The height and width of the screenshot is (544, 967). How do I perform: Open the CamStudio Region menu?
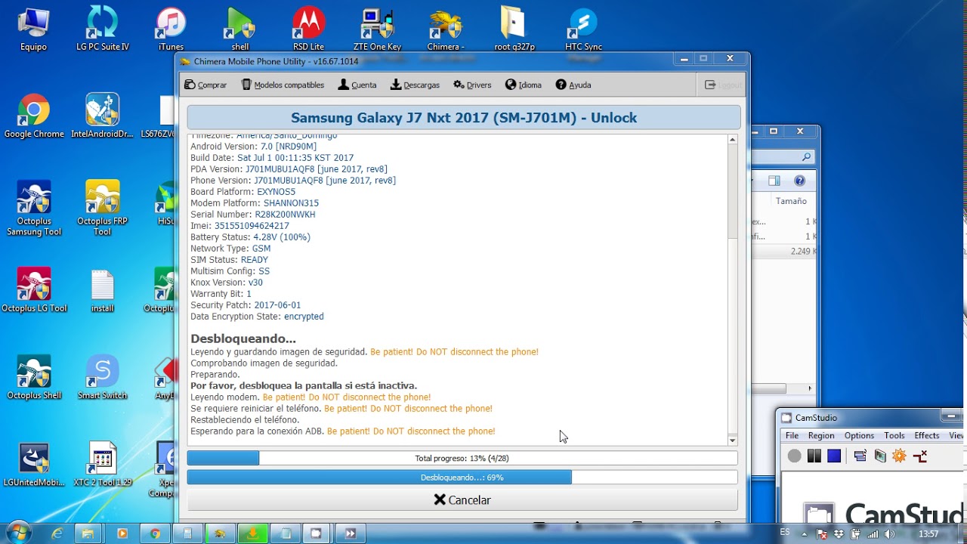(x=821, y=435)
